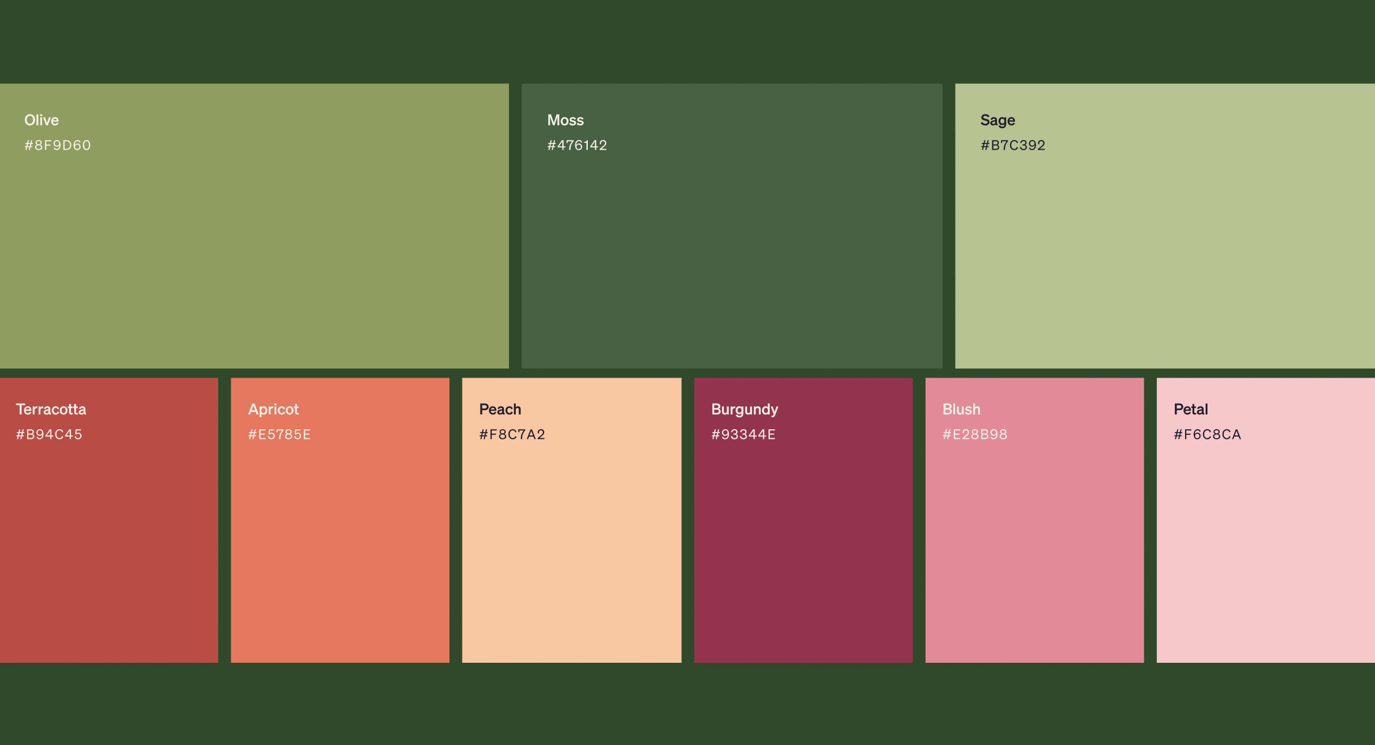Click the hex code #B7C392
This screenshot has height=745, width=1375.
coord(1013,145)
